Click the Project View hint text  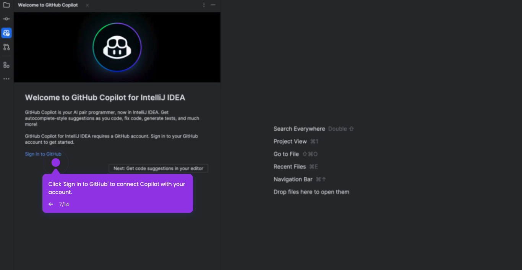[290, 142]
